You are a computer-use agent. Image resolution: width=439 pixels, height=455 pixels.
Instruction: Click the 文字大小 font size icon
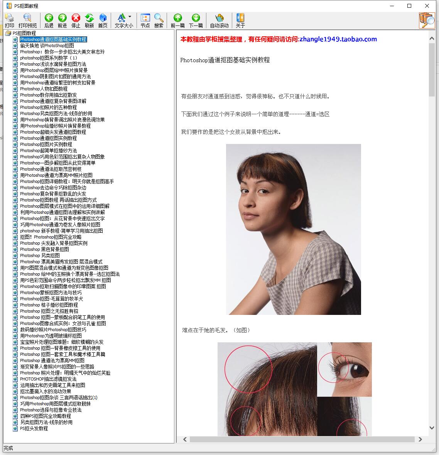pos(122,18)
